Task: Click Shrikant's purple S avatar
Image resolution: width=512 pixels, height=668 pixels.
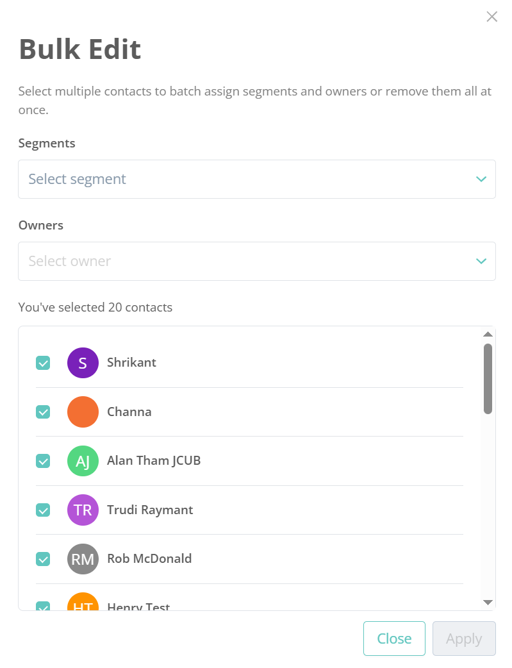Action: (83, 363)
